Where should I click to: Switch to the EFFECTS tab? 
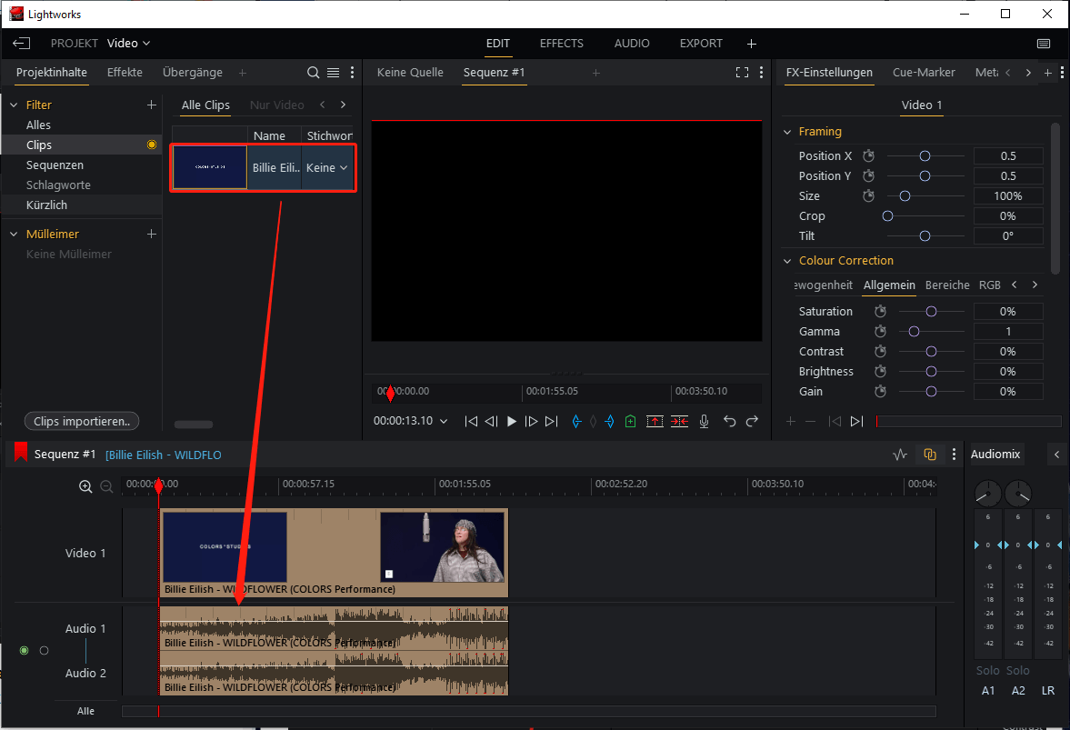[x=561, y=43]
